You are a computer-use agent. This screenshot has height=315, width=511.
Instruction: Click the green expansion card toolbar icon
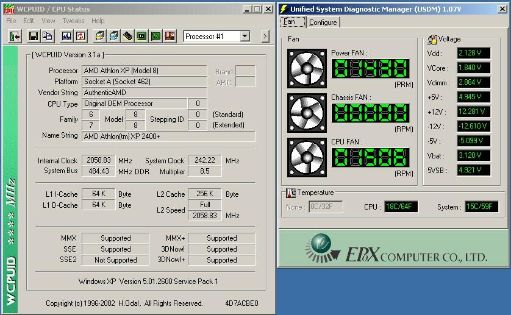coord(155,36)
